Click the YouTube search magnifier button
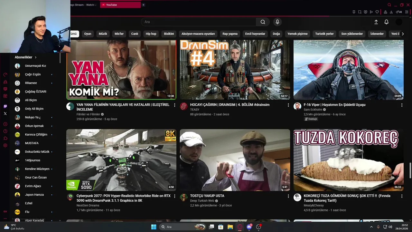The width and height of the screenshot is (412, 232). [263, 22]
